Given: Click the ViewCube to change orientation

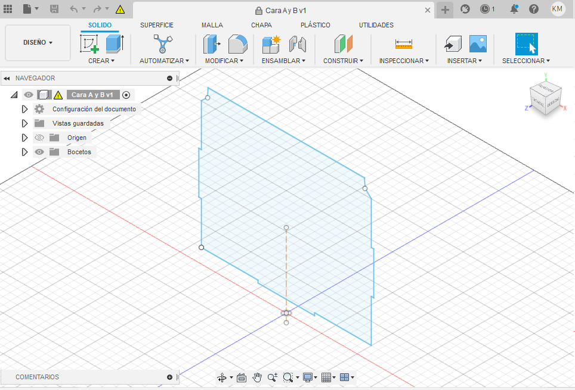Looking at the screenshot, I should (x=546, y=98).
